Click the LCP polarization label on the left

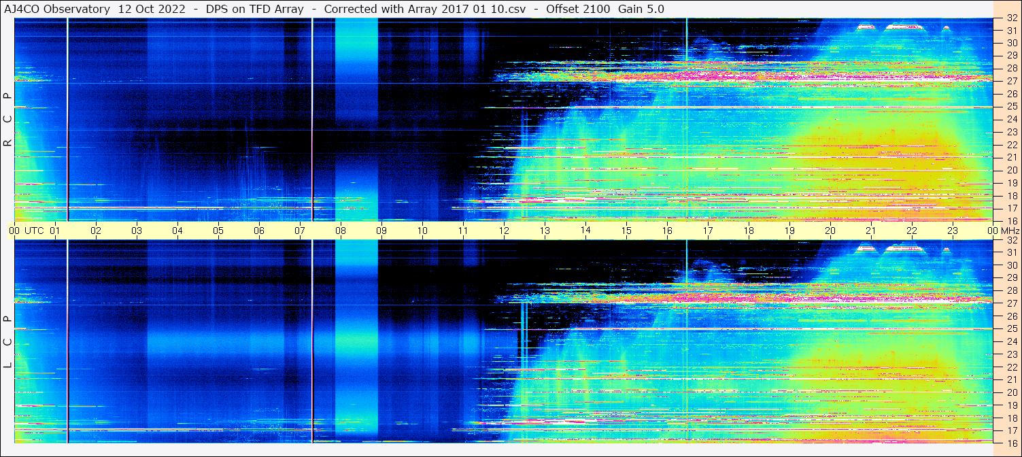click(7, 342)
